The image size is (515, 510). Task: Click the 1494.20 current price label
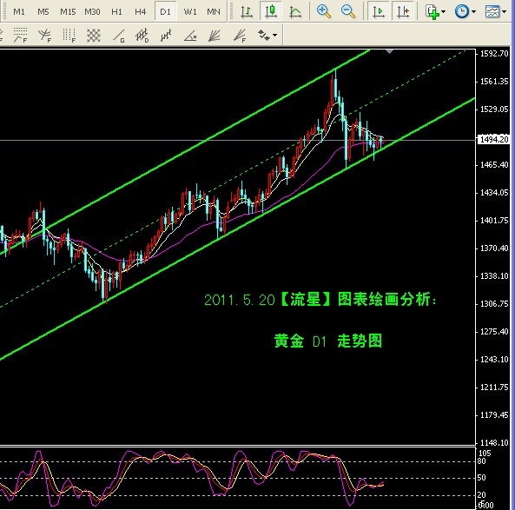coord(494,139)
